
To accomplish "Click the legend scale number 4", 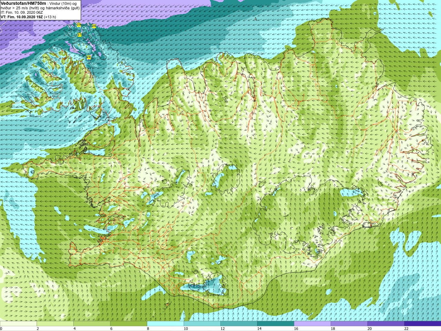I will (74, 329).
